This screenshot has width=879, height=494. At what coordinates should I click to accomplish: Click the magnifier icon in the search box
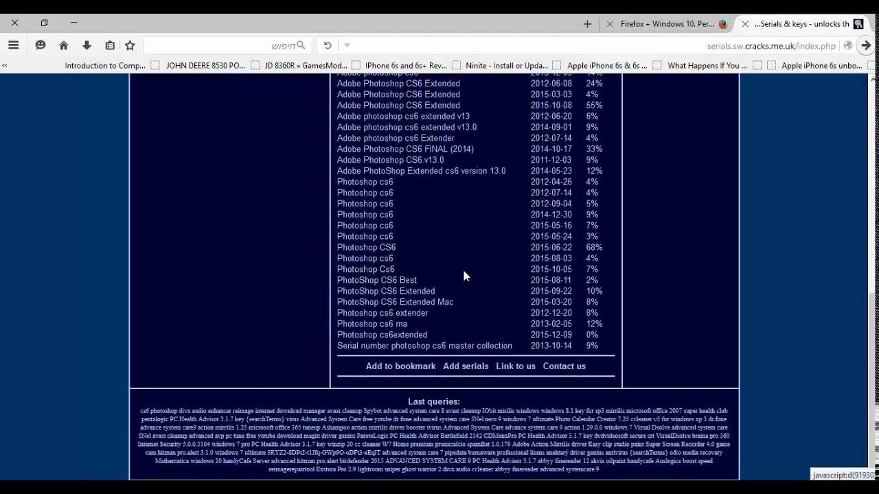pyautogui.click(x=301, y=45)
